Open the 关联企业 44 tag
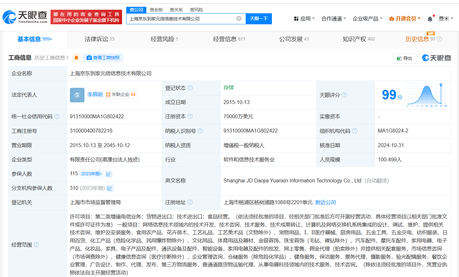Image resolution: width=459 pixels, height=277 pixels. tap(120, 95)
